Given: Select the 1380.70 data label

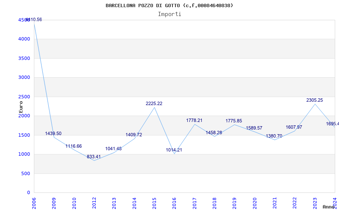Looking at the screenshot, I should click(x=274, y=136).
